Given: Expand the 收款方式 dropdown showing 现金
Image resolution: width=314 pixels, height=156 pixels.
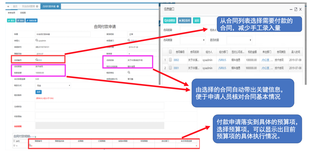Looking at the screenshot, I should [x=53, y=85].
